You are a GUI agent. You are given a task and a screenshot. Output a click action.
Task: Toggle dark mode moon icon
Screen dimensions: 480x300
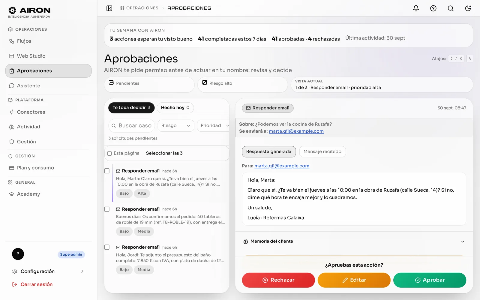[468, 8]
